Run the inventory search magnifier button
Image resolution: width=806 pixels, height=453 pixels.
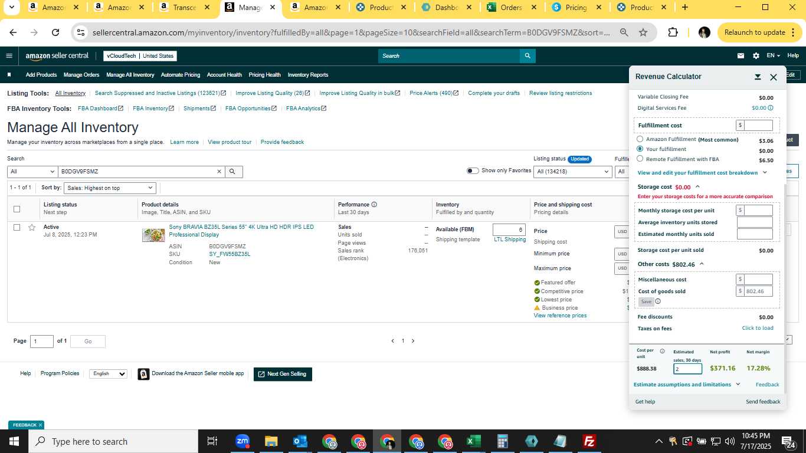[232, 172]
